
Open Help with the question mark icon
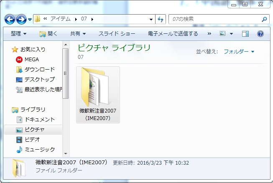(x=260, y=34)
